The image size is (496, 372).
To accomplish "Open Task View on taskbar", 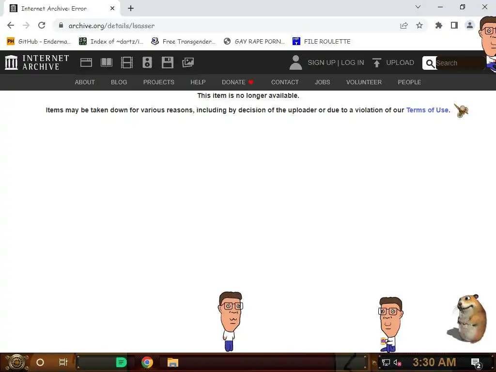I will point(63,362).
